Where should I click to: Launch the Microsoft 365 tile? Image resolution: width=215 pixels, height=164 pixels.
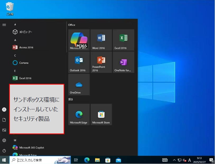pos(79,40)
